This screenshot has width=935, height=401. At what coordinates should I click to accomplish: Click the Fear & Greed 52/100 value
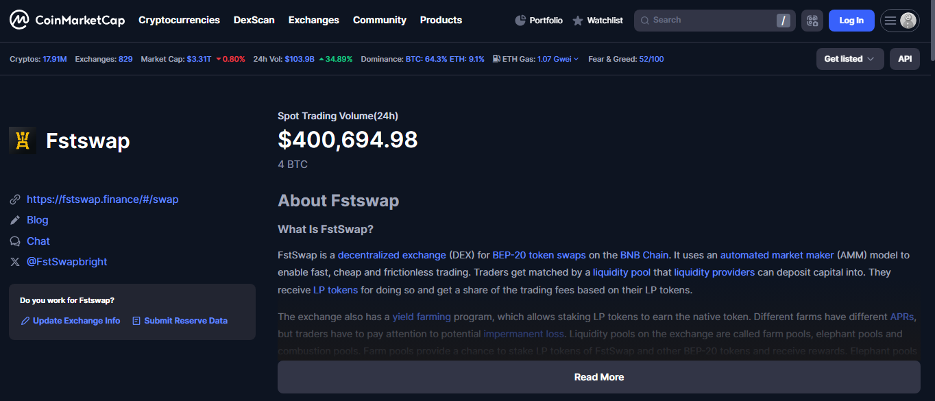[651, 59]
